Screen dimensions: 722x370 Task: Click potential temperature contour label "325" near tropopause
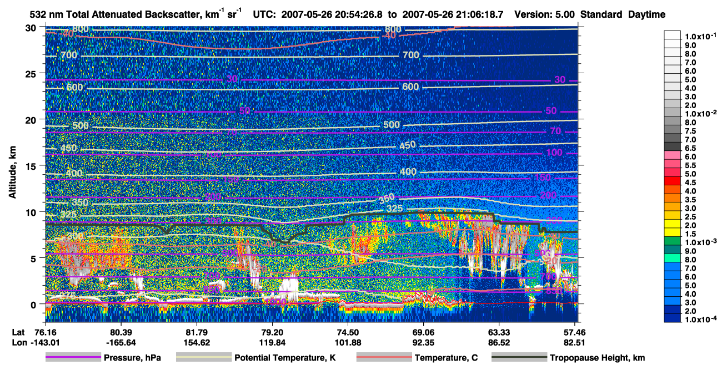tap(395, 209)
